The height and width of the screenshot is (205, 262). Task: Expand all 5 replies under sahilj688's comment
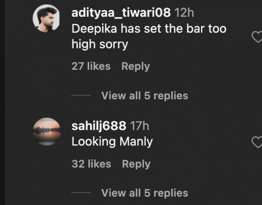coord(145,193)
